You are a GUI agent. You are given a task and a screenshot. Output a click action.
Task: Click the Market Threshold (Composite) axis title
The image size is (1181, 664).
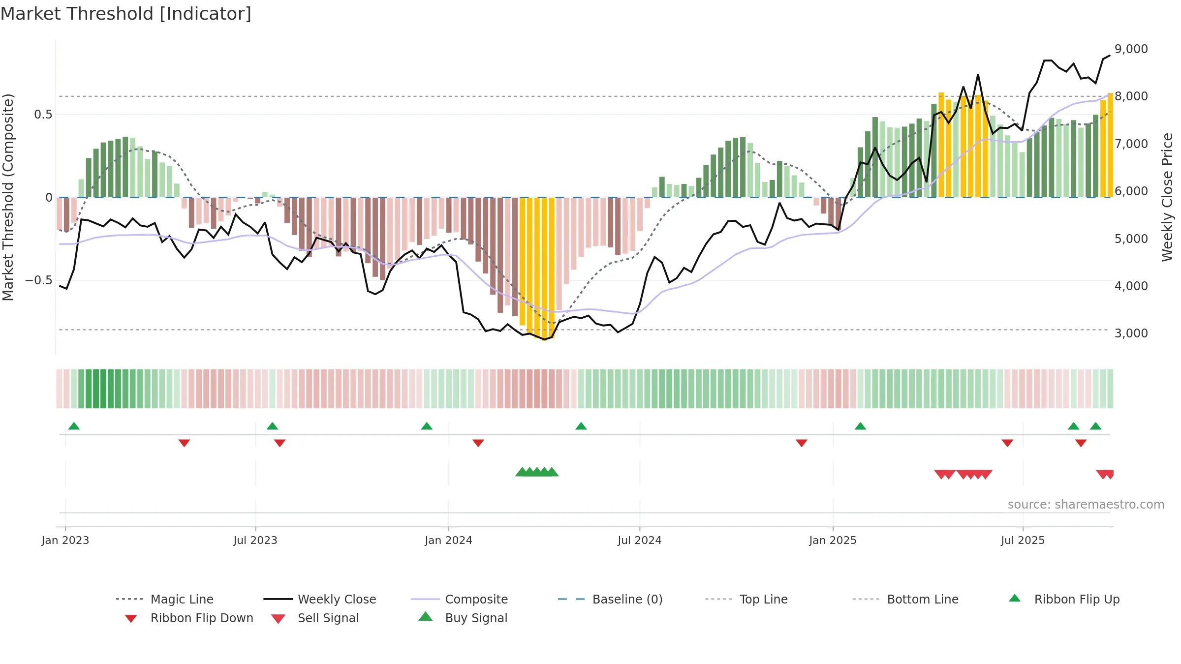(x=8, y=197)
